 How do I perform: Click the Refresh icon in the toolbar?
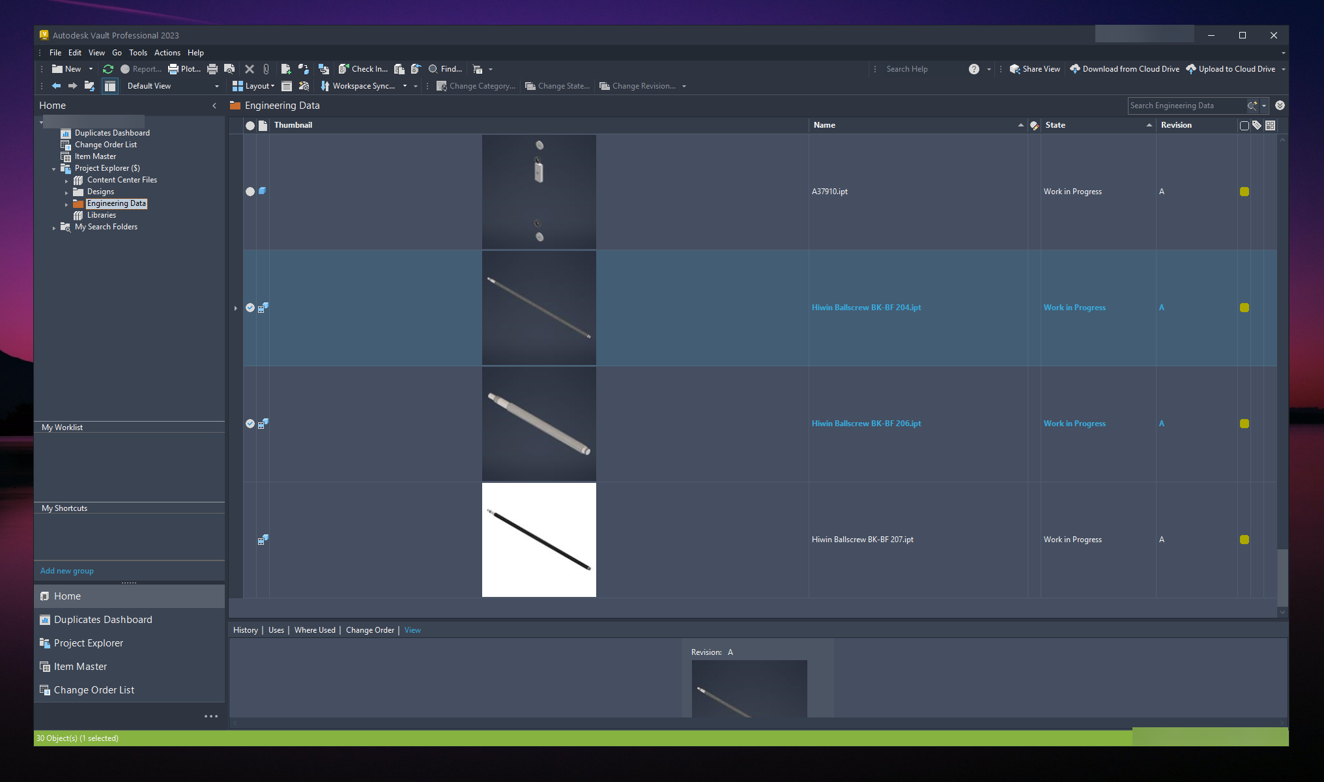point(108,68)
